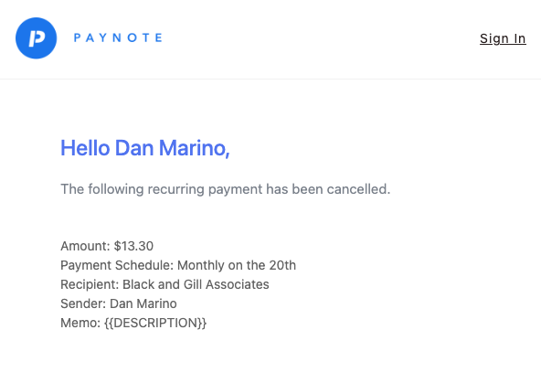Click the word 'Hello' in the heading
Viewport: 541px width, 383px height.
tap(85, 148)
